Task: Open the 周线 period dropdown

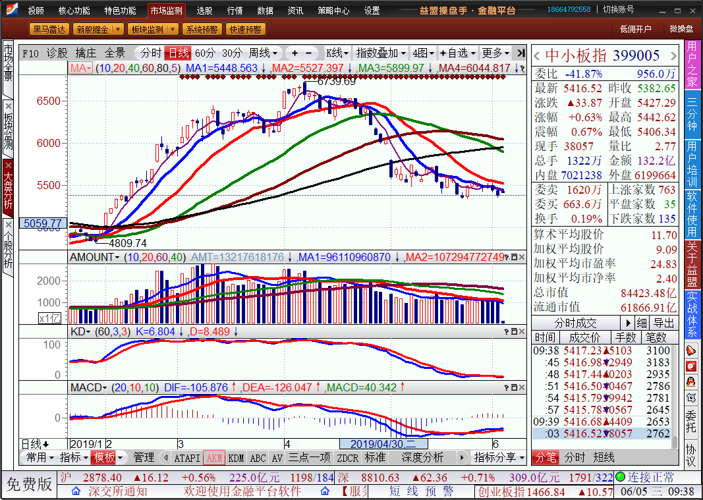Action: pyautogui.click(x=262, y=53)
